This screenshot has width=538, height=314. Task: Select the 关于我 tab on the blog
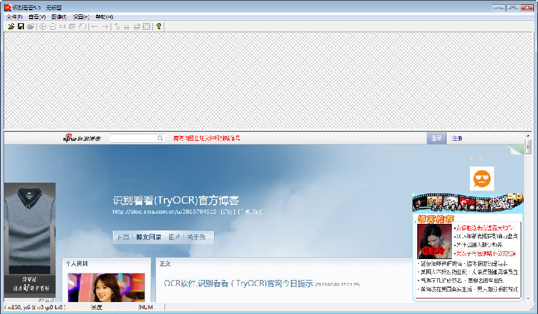[196, 237]
